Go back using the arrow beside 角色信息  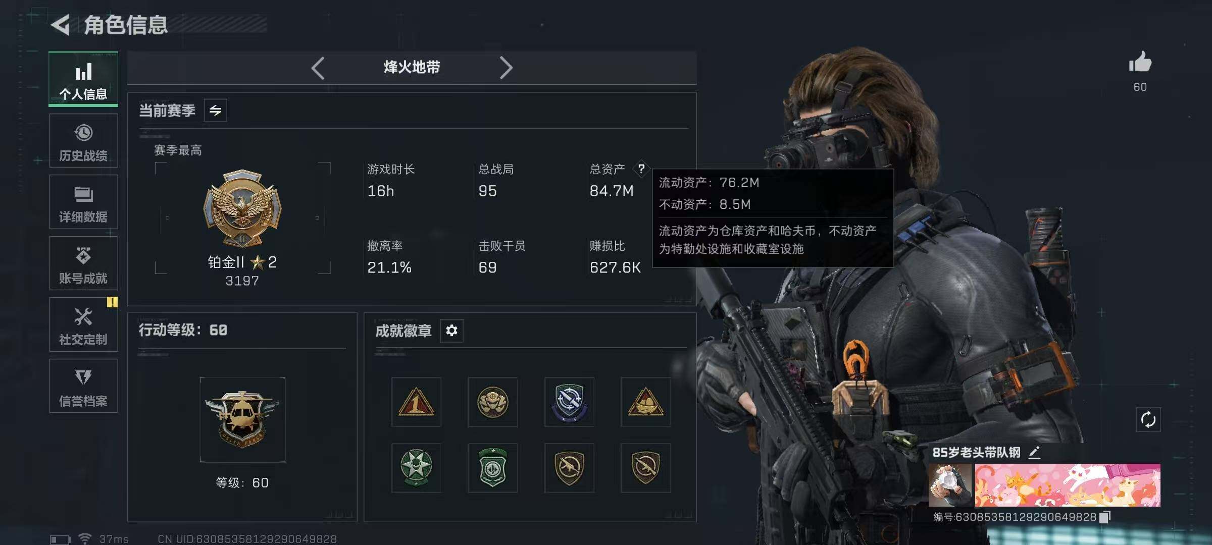coord(61,25)
